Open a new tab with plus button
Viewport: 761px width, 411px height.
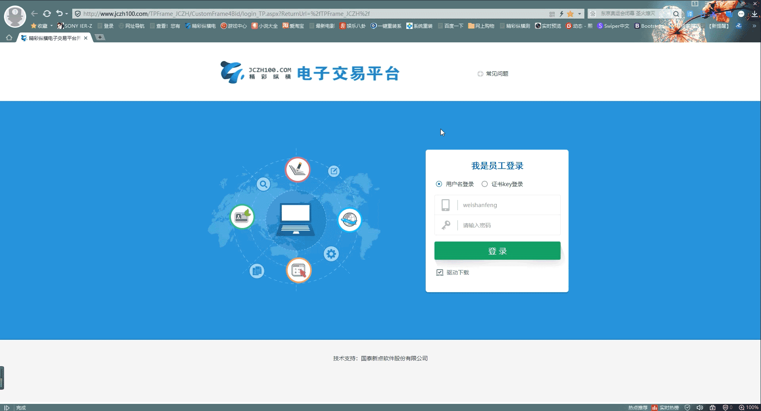point(100,37)
